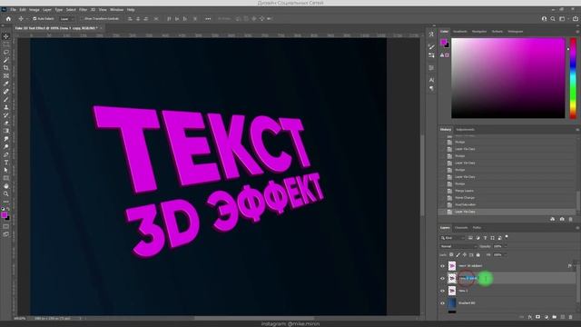The image size is (581, 327).
Task: Click foreground color swatch in Color panel
Action: (x=444, y=43)
